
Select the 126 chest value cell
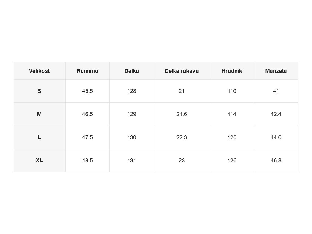(x=232, y=160)
